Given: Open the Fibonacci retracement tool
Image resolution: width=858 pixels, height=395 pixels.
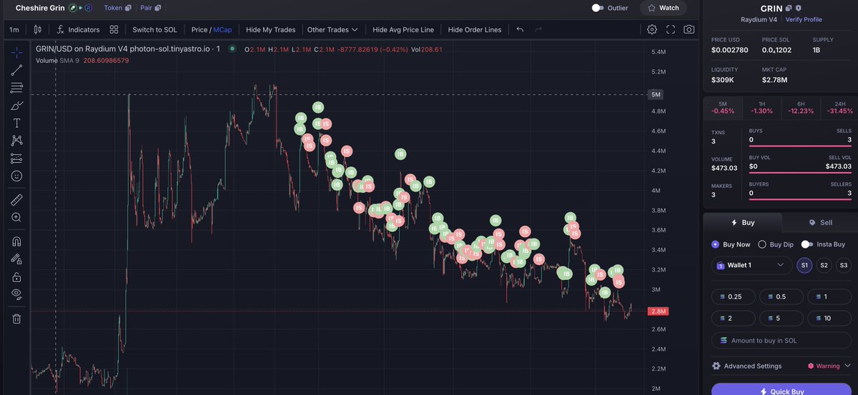Looking at the screenshot, I should (16, 88).
